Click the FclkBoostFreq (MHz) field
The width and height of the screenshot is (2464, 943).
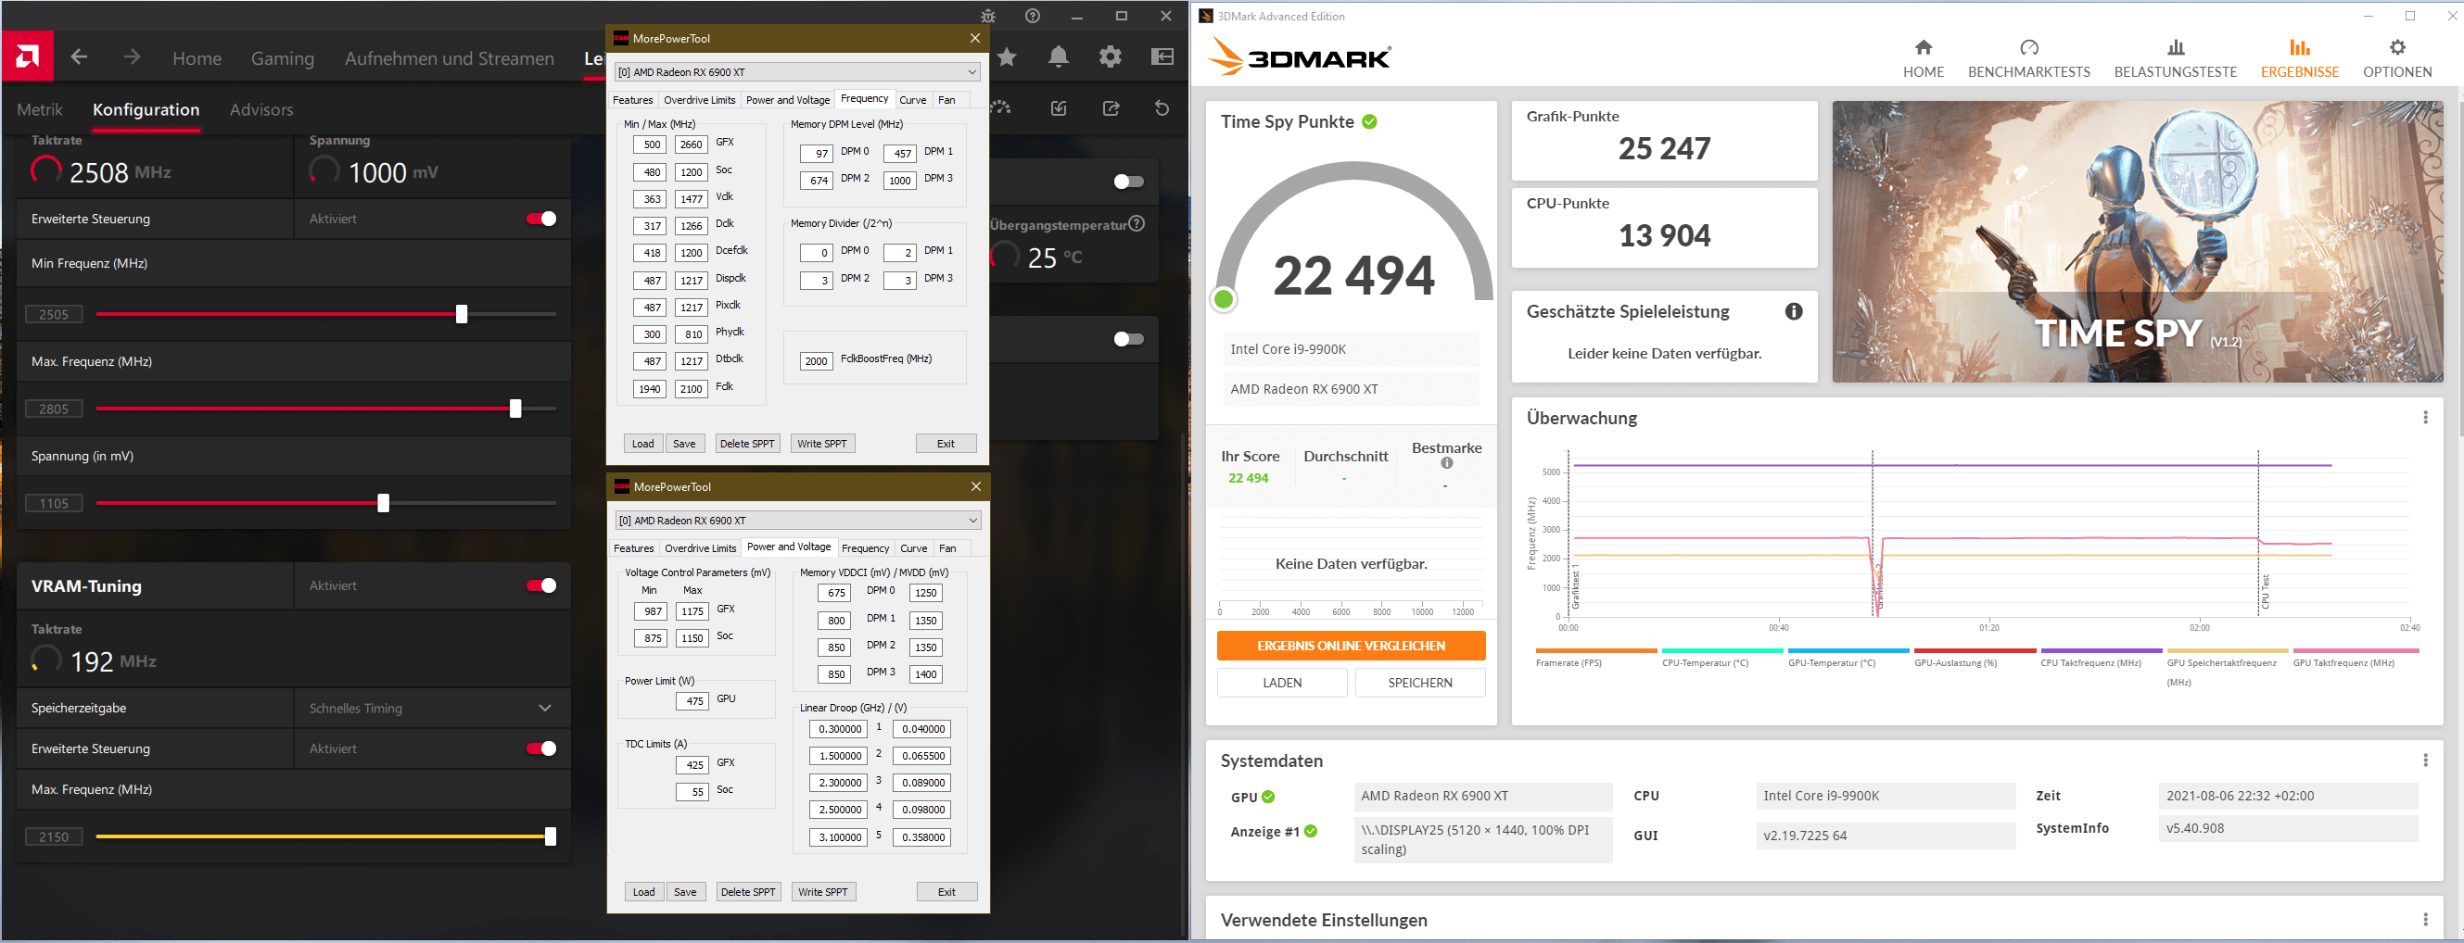point(816,361)
